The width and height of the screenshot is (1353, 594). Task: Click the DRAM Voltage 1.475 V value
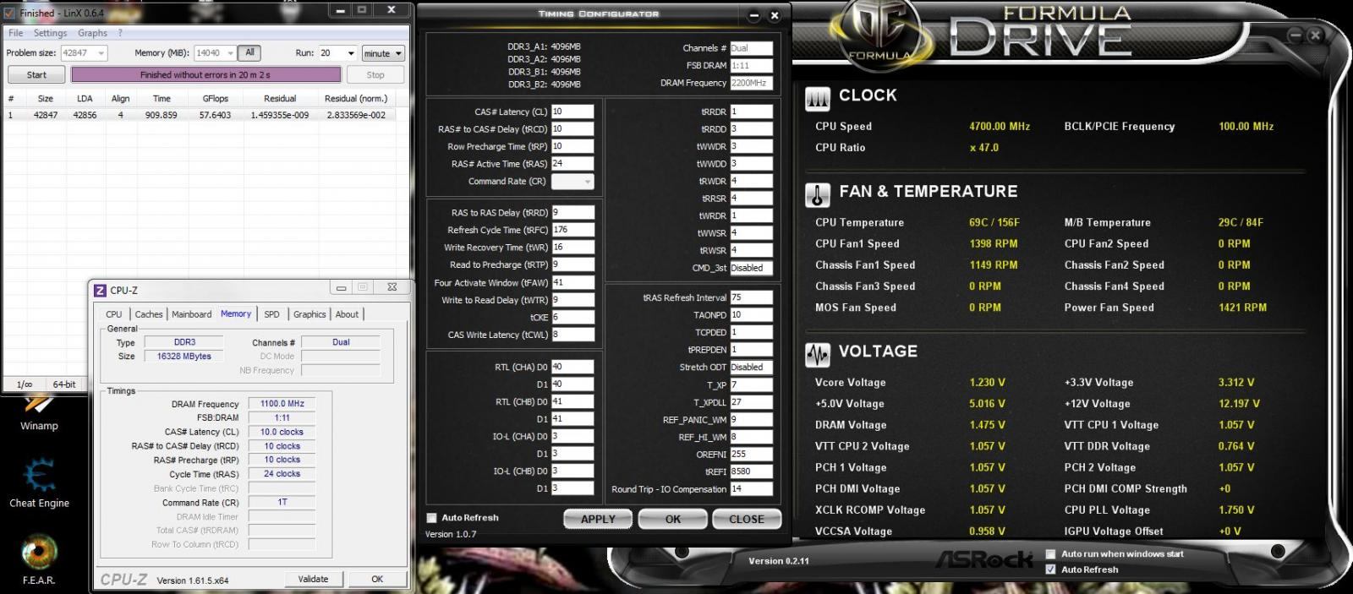tap(987, 425)
